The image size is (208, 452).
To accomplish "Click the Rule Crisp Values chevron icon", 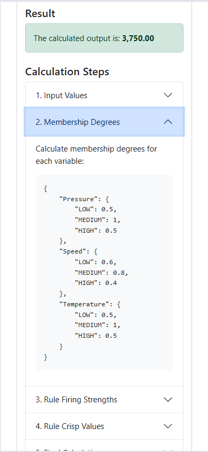I will (167, 426).
